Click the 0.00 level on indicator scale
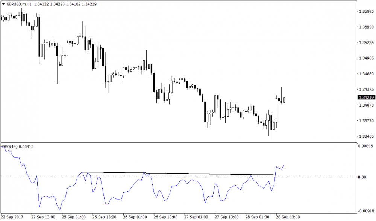This screenshot has height=221, width=376. point(362,177)
